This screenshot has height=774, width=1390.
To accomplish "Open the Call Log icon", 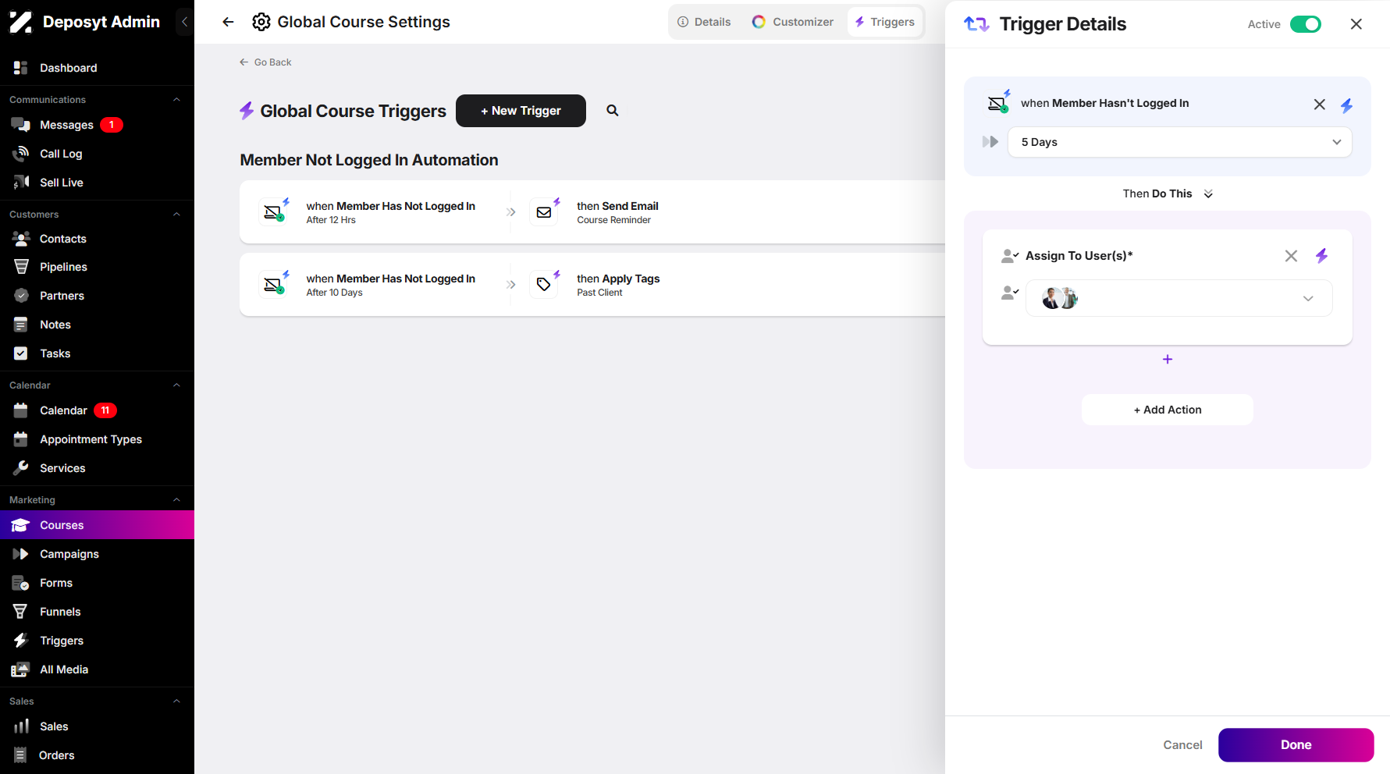I will pyautogui.click(x=21, y=154).
